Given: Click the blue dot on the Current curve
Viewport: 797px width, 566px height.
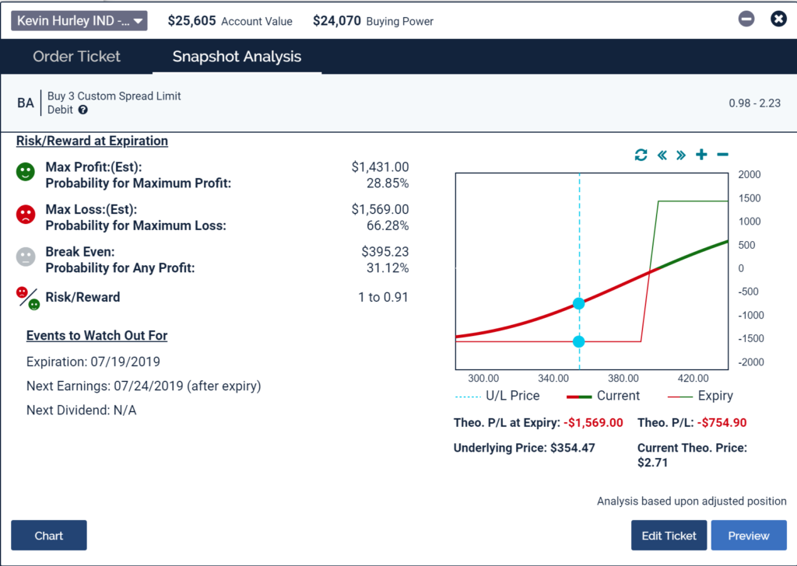Looking at the screenshot, I should 578,303.
